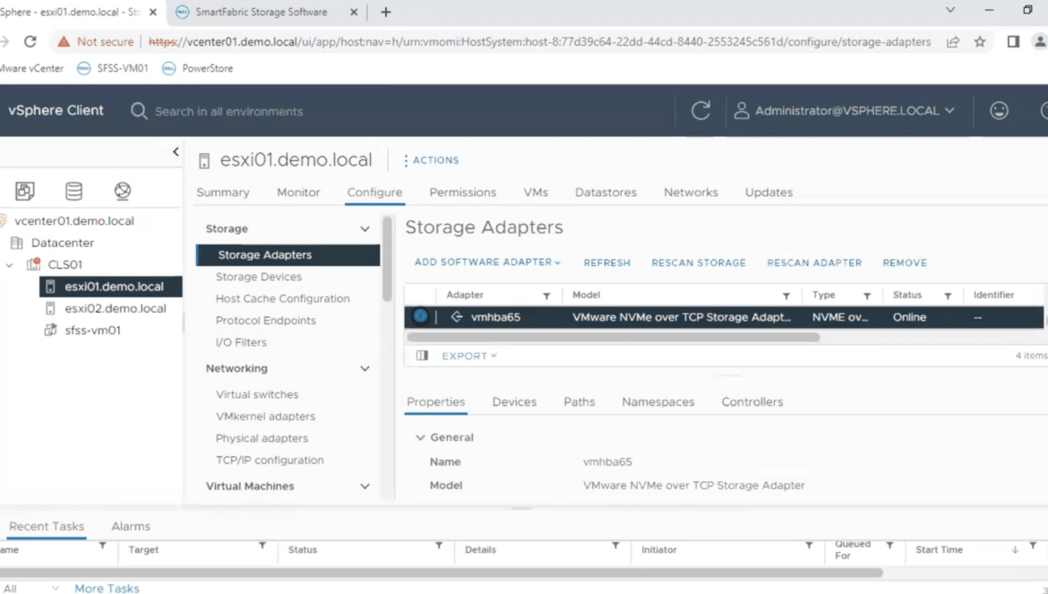Click the browser address bar URL
The image size is (1048, 594).
[539, 41]
